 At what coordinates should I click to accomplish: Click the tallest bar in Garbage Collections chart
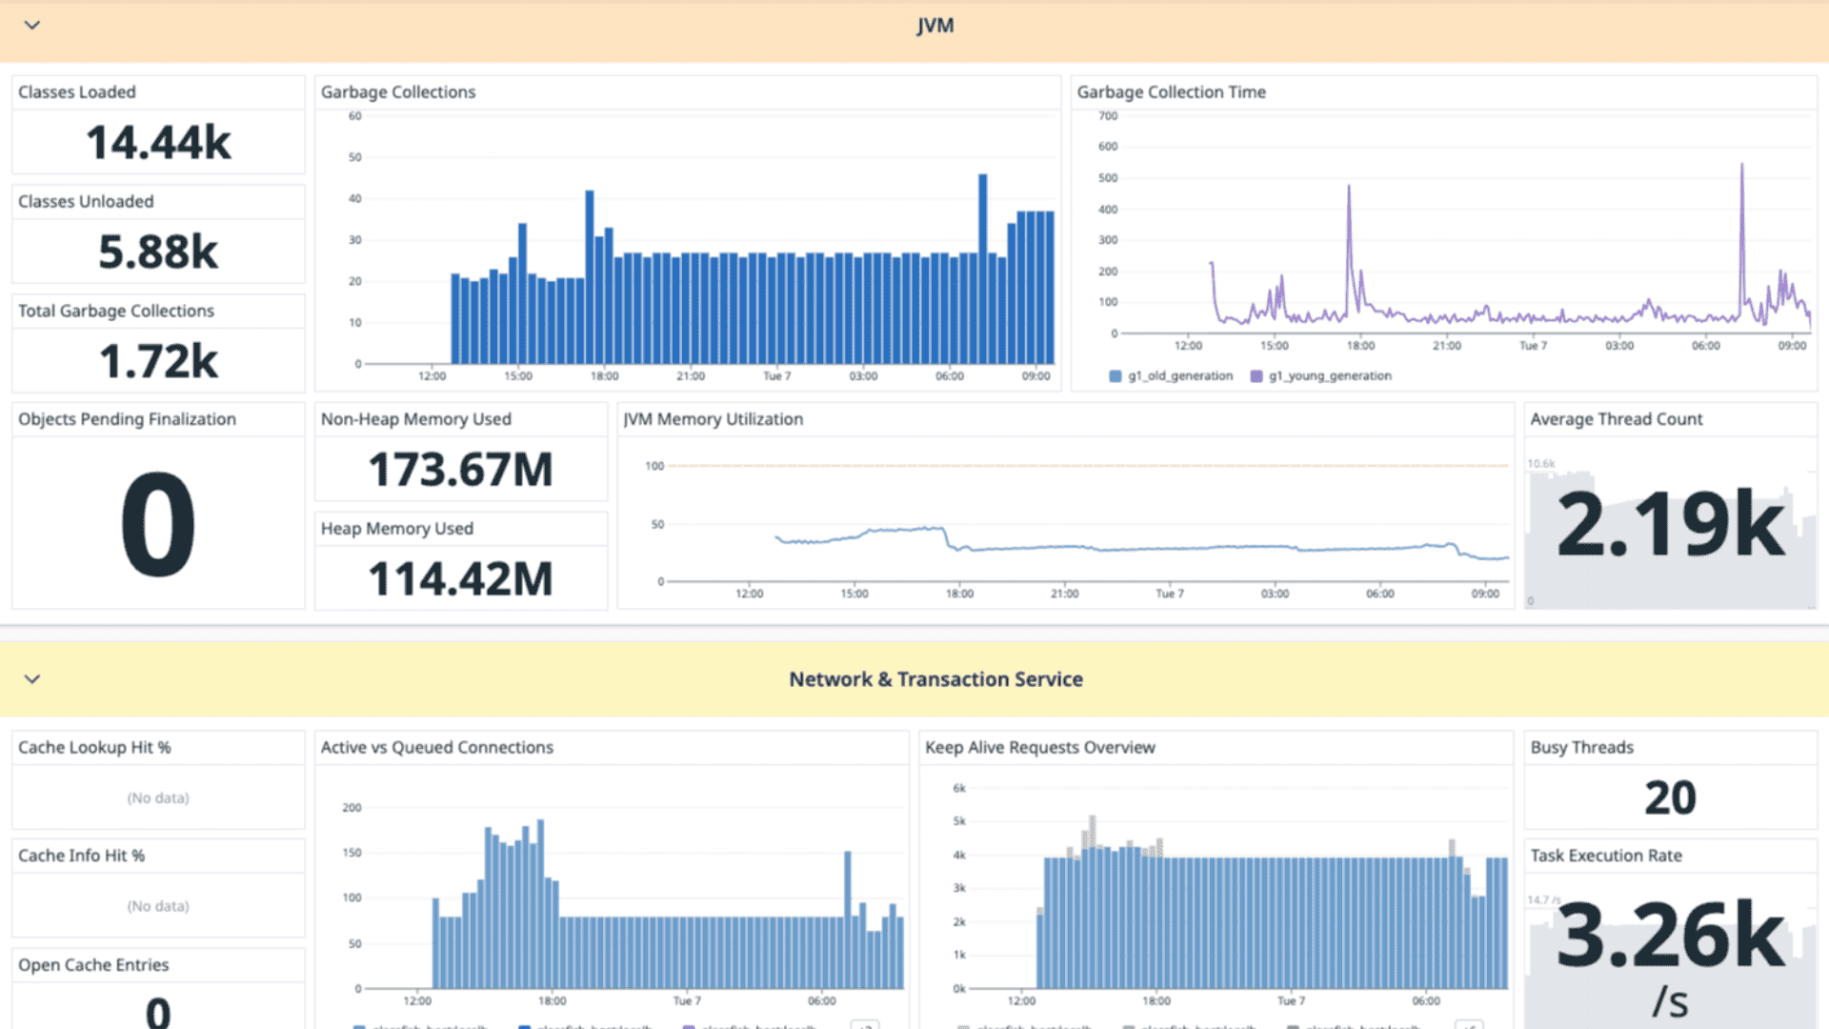982,269
